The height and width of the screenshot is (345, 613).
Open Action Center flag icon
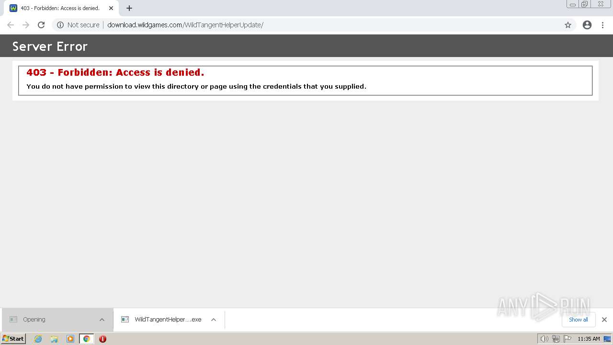click(568, 339)
